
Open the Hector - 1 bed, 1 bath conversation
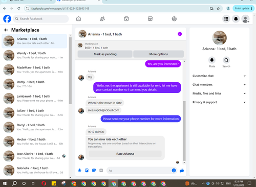[x=34, y=142]
